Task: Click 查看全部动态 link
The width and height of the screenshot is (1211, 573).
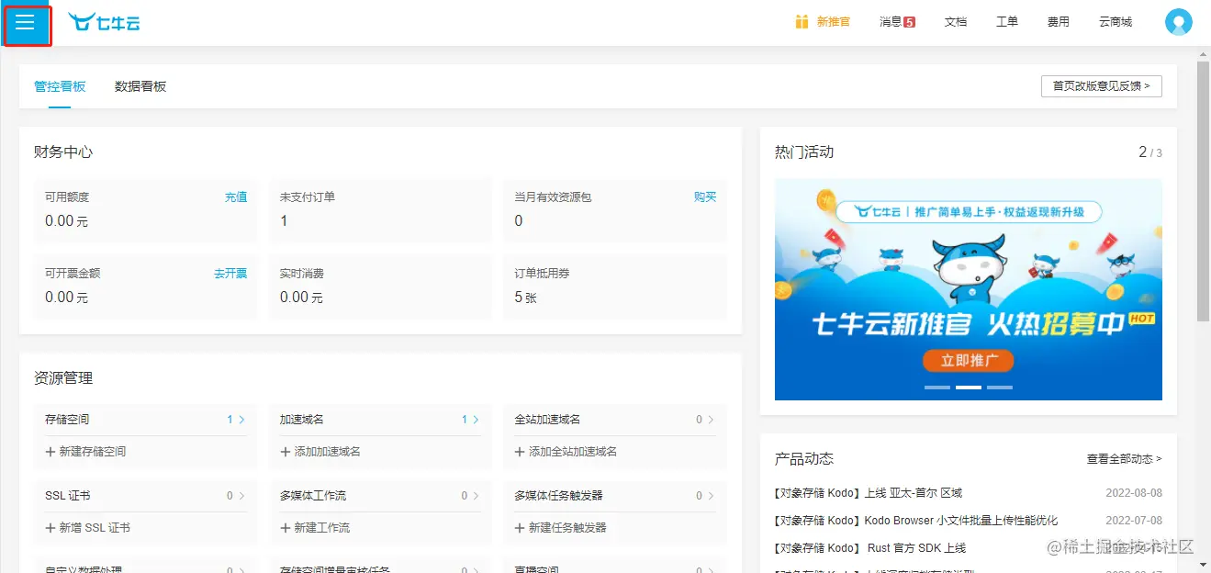Action: [1124, 459]
